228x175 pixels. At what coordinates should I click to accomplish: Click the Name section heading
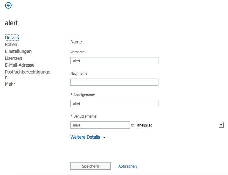[76, 42]
